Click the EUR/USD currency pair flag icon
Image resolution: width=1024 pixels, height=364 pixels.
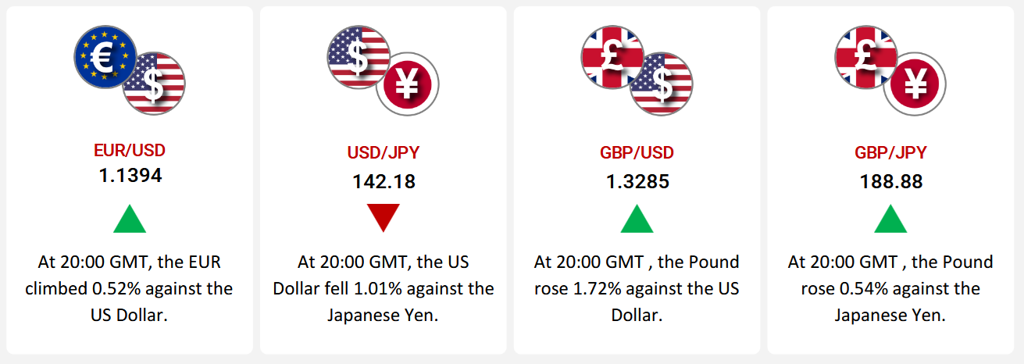tap(130, 71)
